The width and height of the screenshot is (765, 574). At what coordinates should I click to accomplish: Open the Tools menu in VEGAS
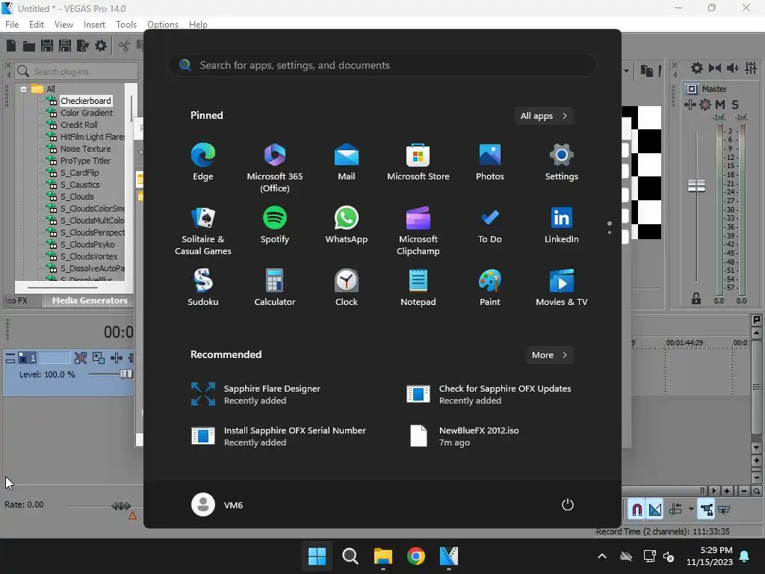(x=126, y=25)
